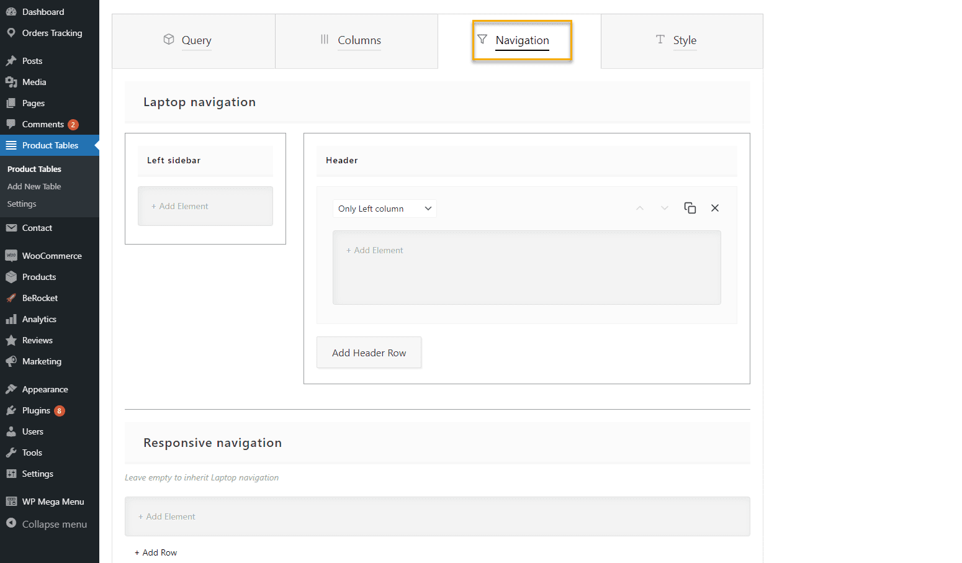962x563 pixels.
Task: Click the Posts pushpin icon
Action: (x=11, y=61)
